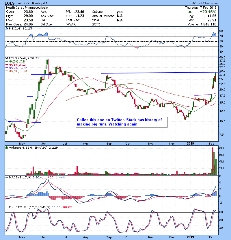231x240 pixels.
Task: Click the MA(100) 15.44 legend entry
Action: pyautogui.click(x=16, y=71)
